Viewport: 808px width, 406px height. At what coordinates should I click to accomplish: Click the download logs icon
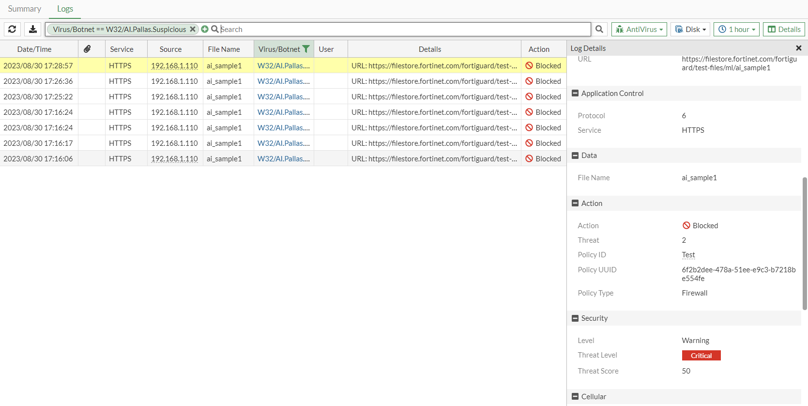(33, 29)
